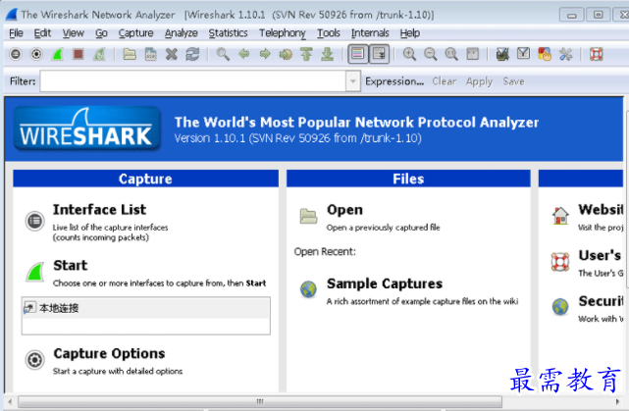Open the Go menu
This screenshot has width=629, height=411.
click(x=101, y=33)
